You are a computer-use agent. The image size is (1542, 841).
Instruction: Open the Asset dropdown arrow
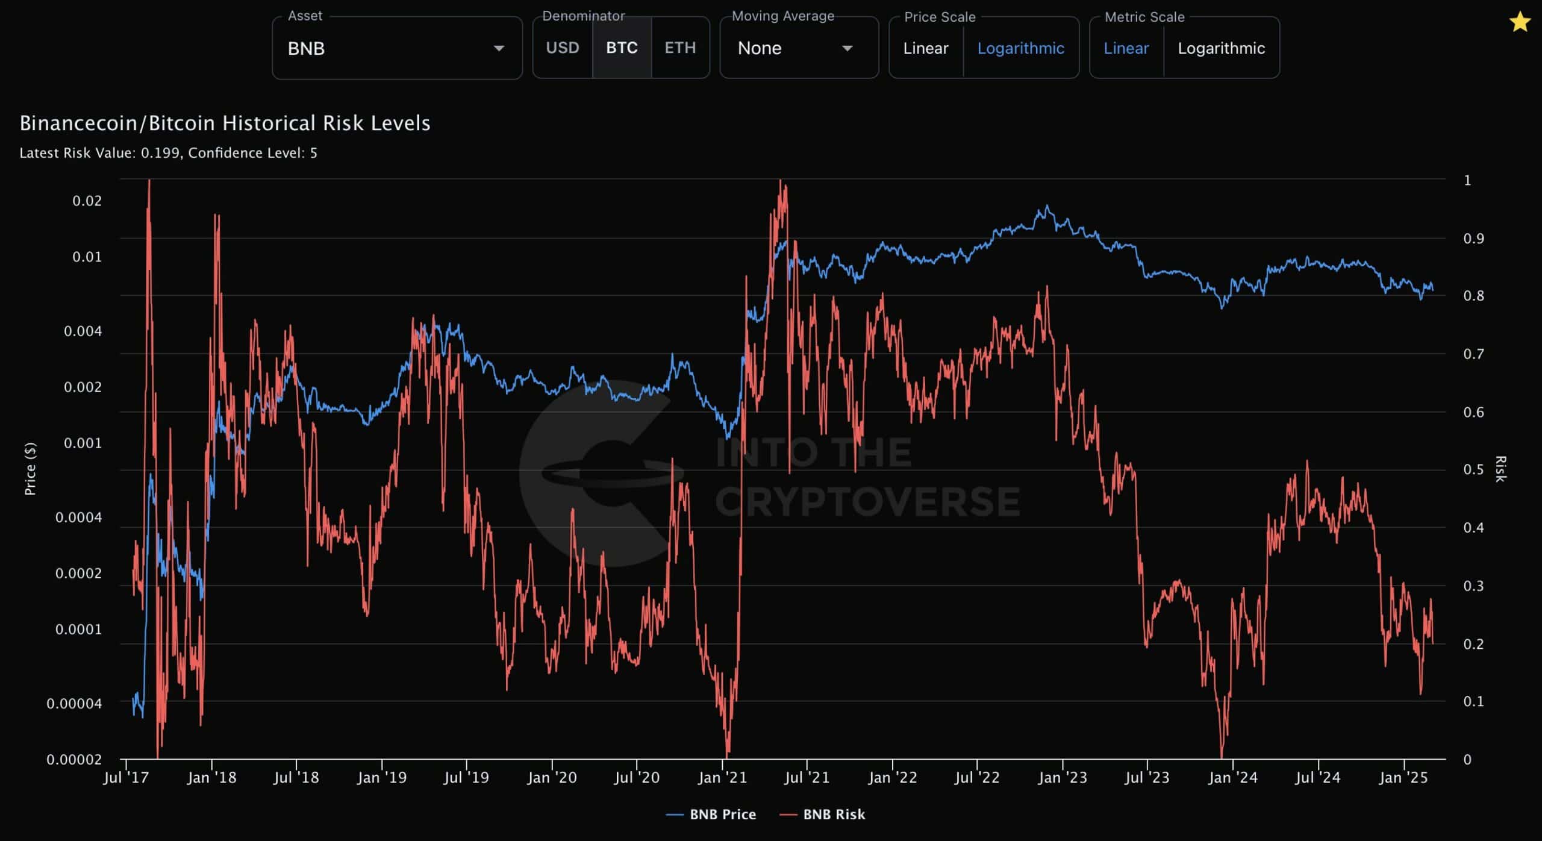point(499,48)
